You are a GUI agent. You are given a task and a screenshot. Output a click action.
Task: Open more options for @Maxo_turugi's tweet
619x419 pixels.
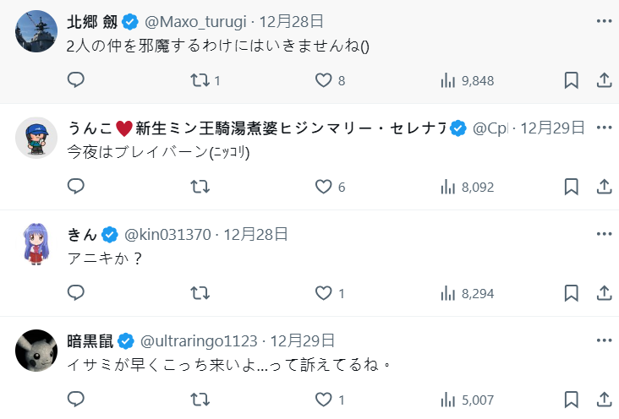[x=604, y=19]
